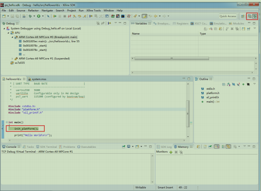The height and width of the screenshot is (191, 261).
Task: Click Collapse All icon in Outline view
Action: (224, 84)
